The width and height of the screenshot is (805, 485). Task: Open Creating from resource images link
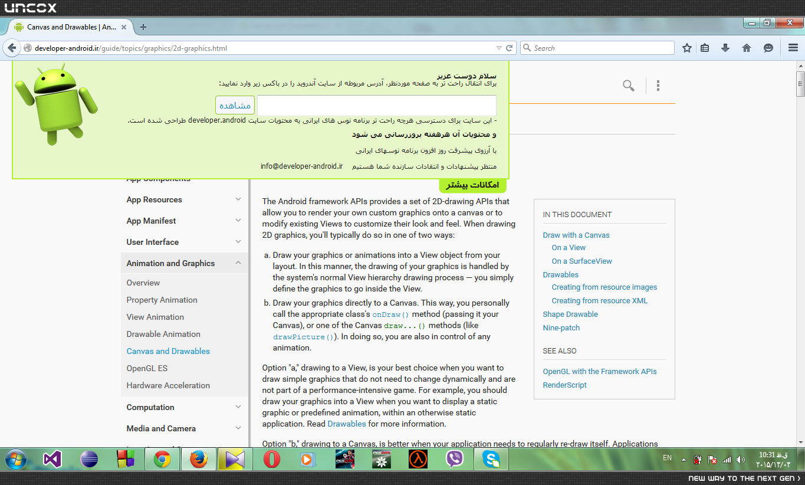604,287
